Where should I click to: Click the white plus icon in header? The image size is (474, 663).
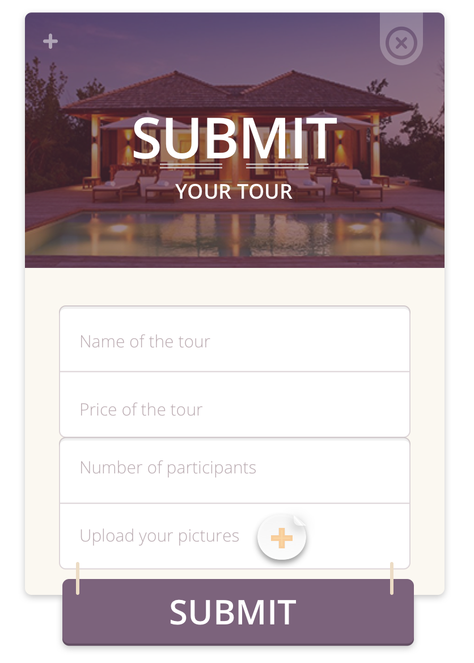(50, 41)
